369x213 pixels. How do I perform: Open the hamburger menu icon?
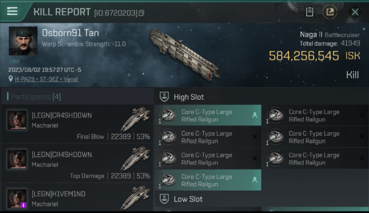pyautogui.click(x=12, y=11)
